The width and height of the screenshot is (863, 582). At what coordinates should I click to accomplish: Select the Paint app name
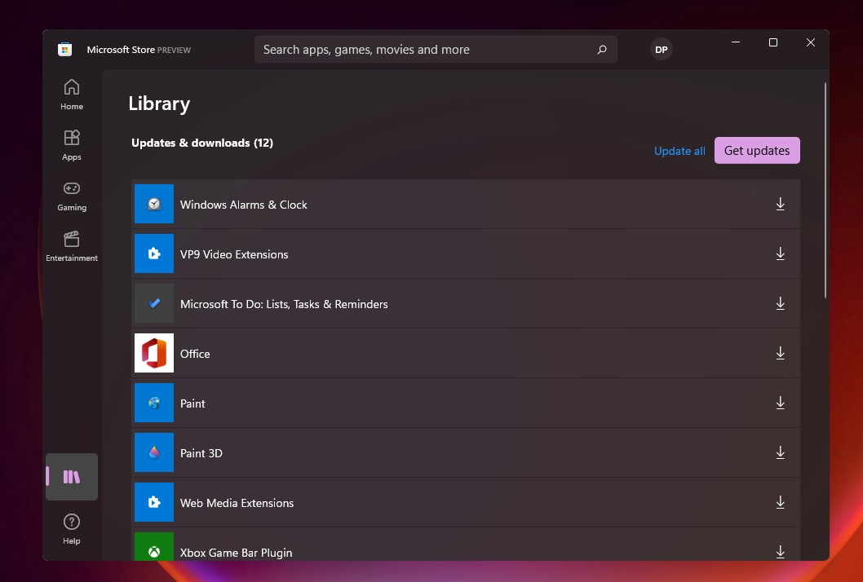[x=193, y=403]
